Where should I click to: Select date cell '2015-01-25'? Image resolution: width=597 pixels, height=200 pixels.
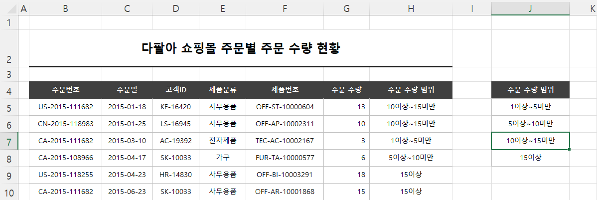127,124
